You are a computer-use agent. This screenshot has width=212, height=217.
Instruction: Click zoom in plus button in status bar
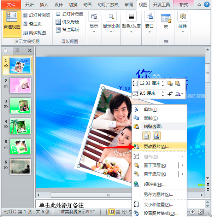pyautogui.click(x=192, y=212)
